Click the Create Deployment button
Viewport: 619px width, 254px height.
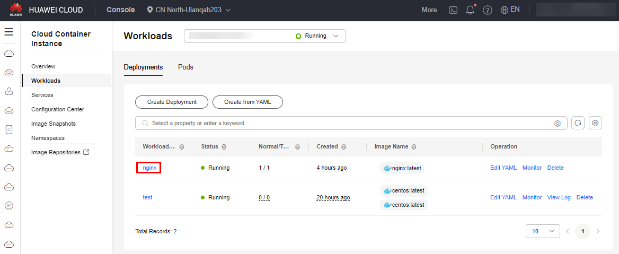tap(172, 102)
